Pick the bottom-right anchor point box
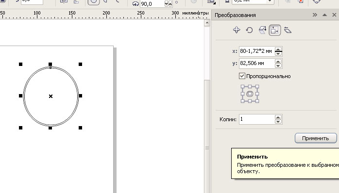Screen dimensions: 339x193 pos(257,101)
